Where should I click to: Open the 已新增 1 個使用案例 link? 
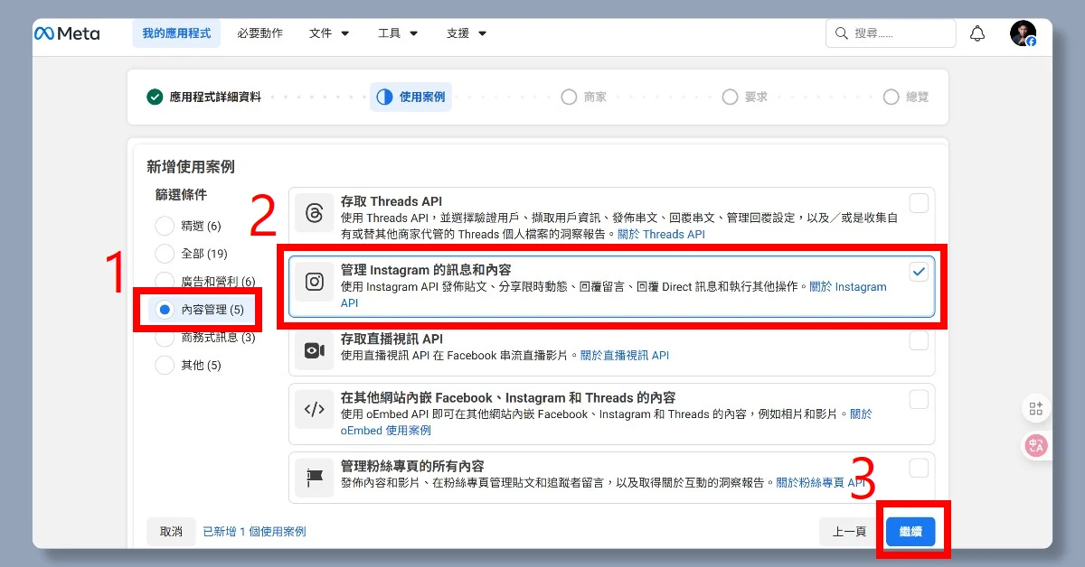[x=254, y=532]
